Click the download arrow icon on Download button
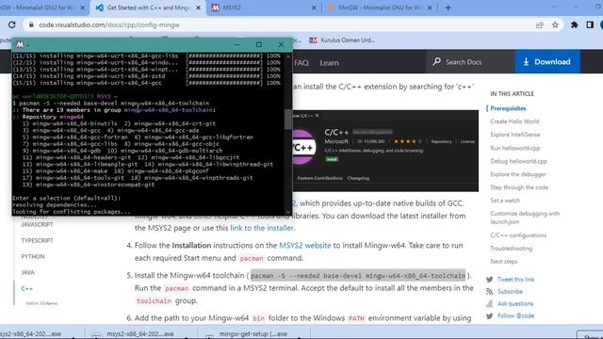The height and width of the screenshot is (339, 603). pos(526,62)
